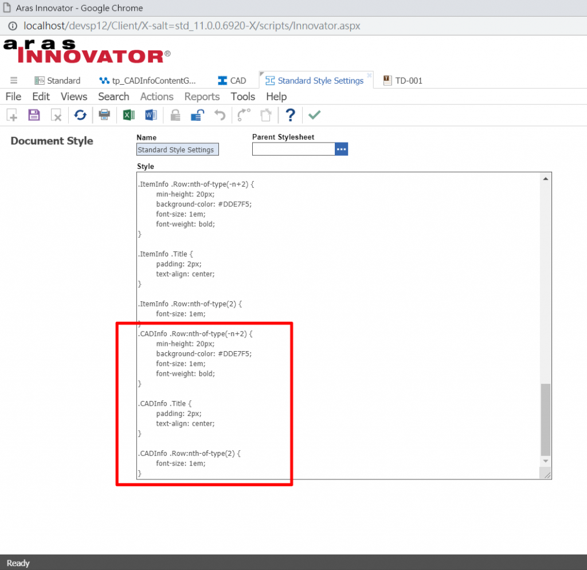The image size is (587, 570).
Task: Open the Views menu
Action: pos(74,96)
